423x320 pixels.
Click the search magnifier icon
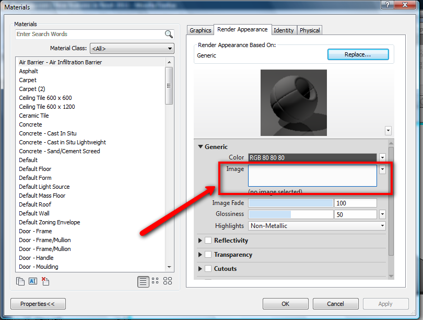pyautogui.click(x=169, y=35)
